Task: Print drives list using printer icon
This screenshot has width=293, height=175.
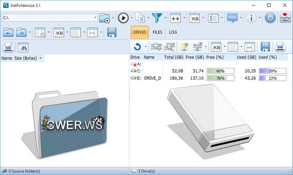Action: coord(280,47)
